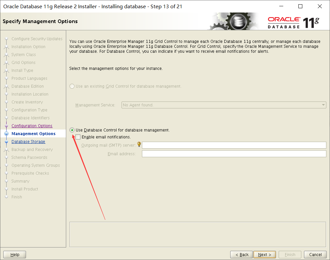Click the Install Product step
This screenshot has width=330, height=260.
point(25,189)
